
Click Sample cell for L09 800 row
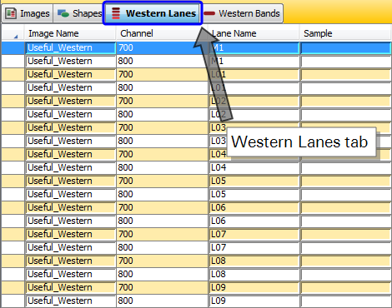pyautogui.click(x=345, y=301)
